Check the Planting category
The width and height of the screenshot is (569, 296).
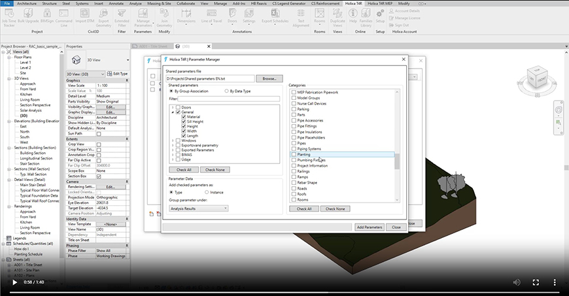pos(294,154)
